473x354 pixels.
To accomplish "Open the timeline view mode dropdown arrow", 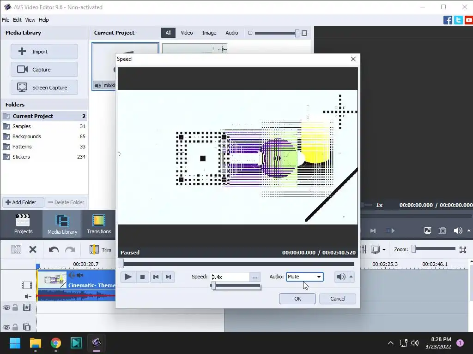I will 384,249.
